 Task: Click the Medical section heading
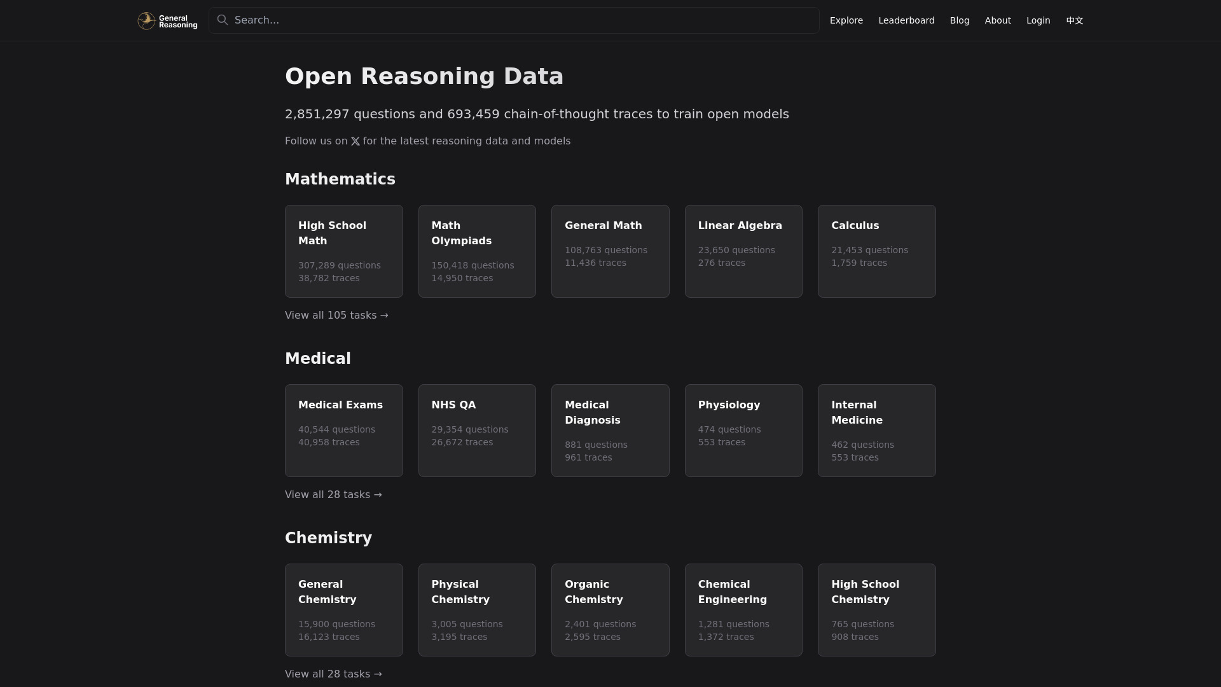[x=318, y=359]
